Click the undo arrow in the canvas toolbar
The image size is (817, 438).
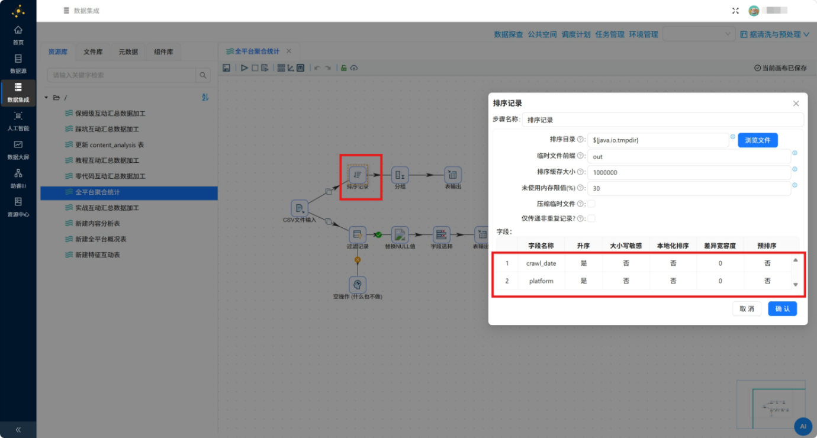pyautogui.click(x=317, y=68)
